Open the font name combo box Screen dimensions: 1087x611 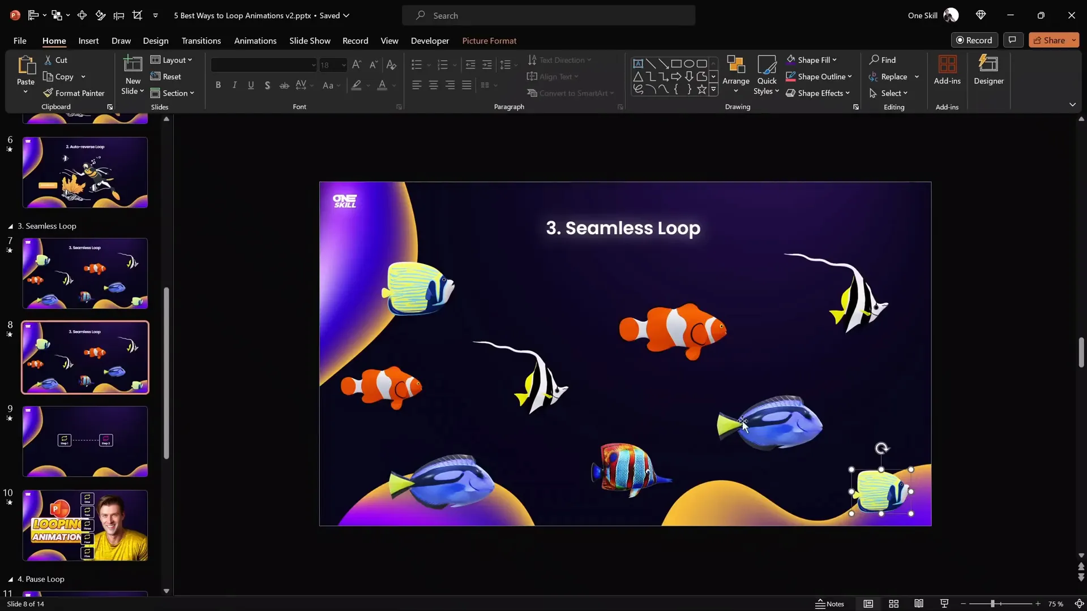point(264,65)
